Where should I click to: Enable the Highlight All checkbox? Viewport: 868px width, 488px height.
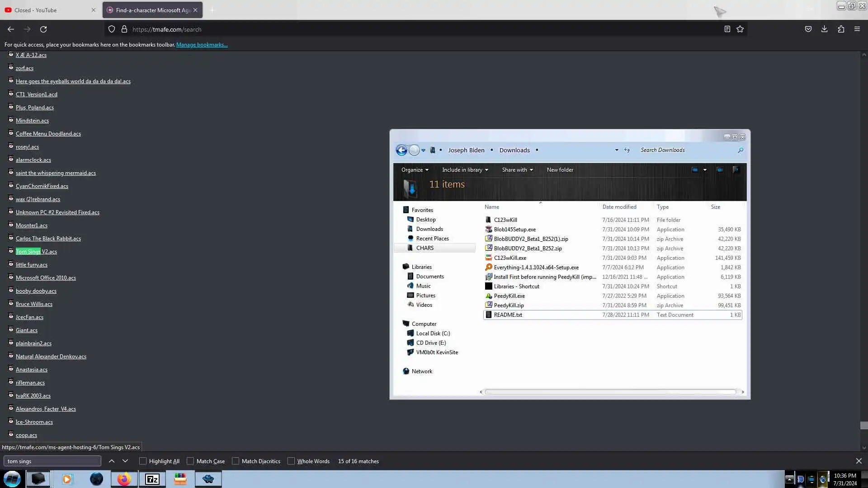pyautogui.click(x=143, y=461)
